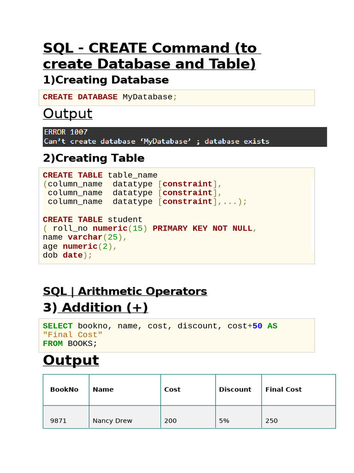The height and width of the screenshot is (473, 354).
Task: Click the '5%' discount table cell
Action: click(x=224, y=421)
